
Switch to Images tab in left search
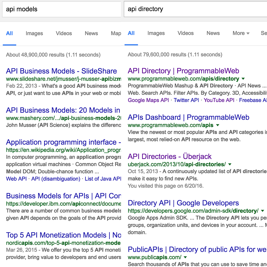coord(34,33)
